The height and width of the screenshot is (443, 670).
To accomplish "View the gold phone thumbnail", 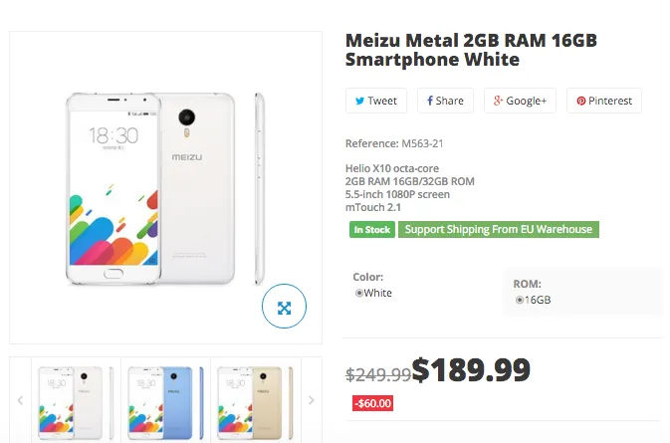I will [255, 401].
